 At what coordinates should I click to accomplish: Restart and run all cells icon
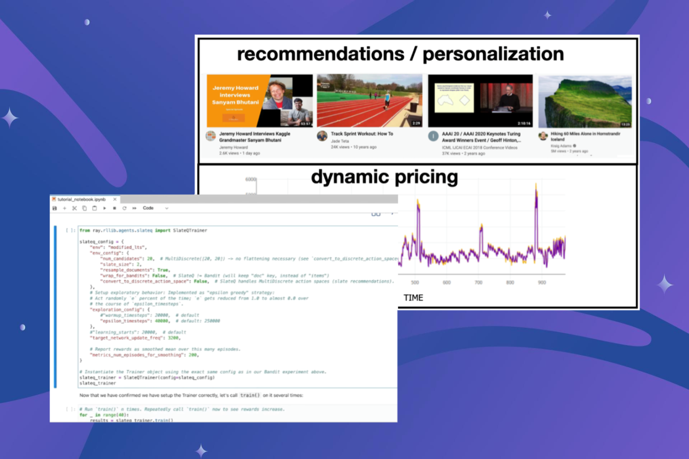[135, 208]
